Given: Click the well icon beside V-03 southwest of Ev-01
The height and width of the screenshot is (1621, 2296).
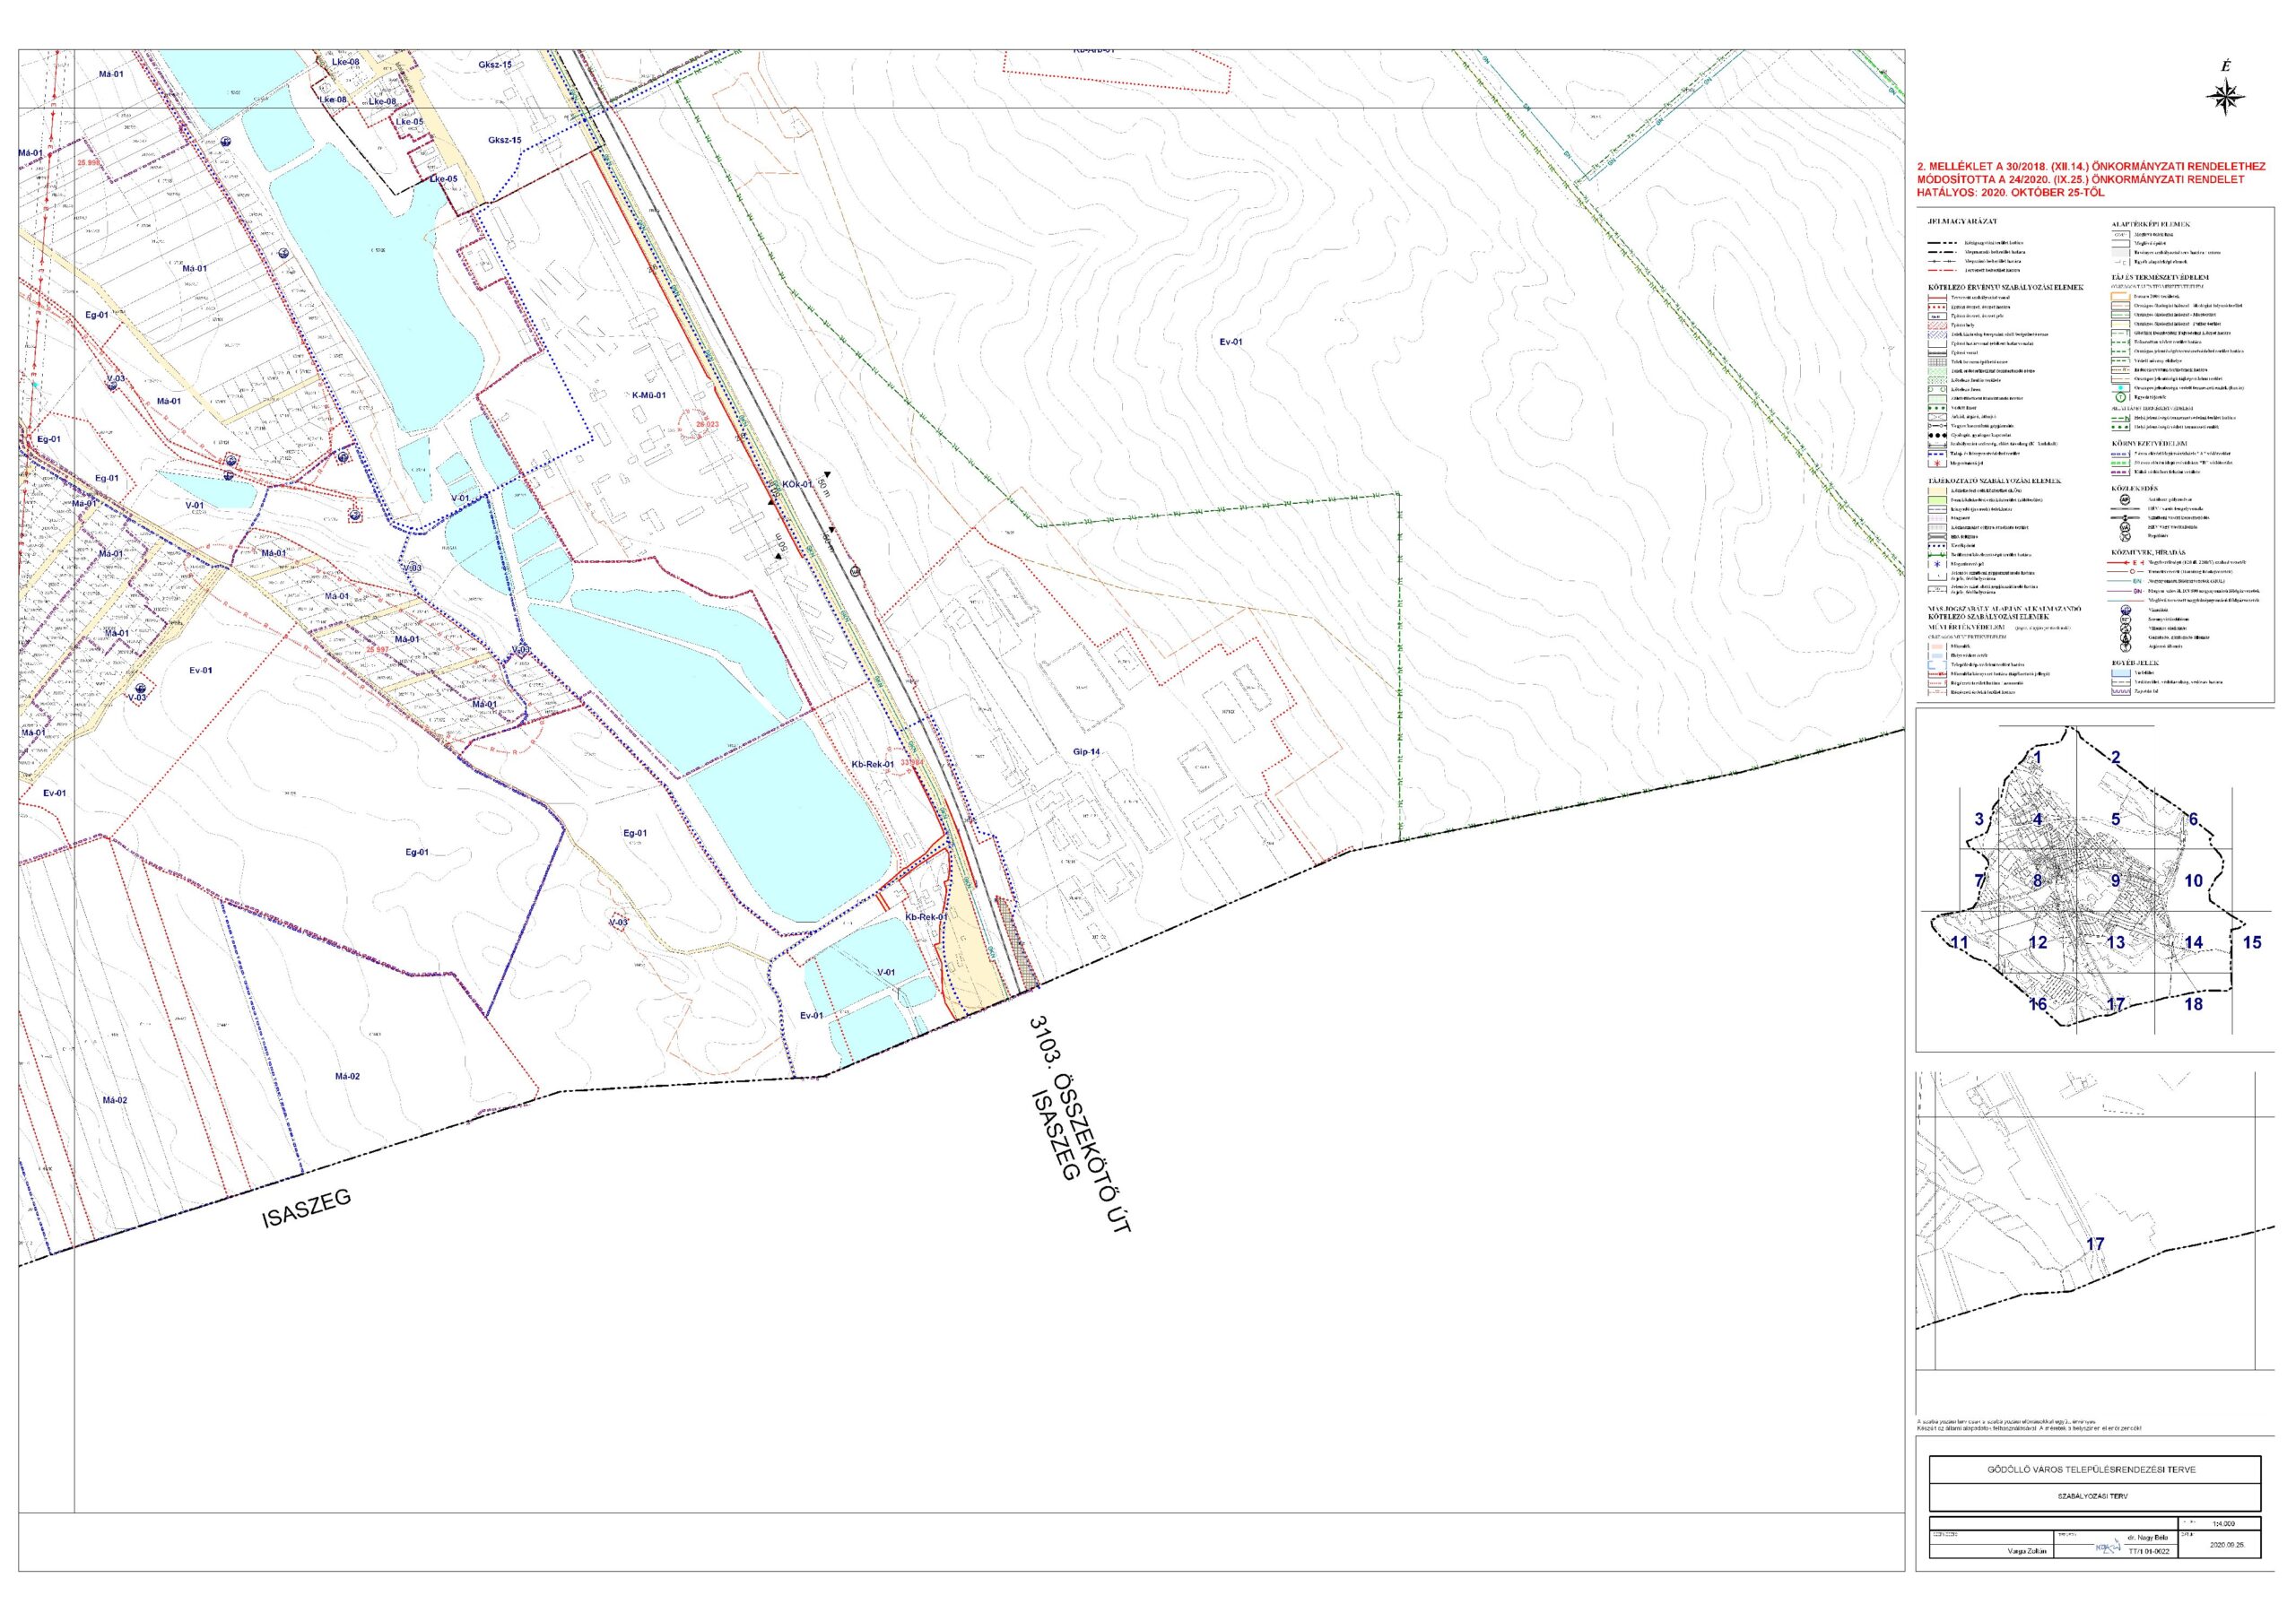Looking at the screenshot, I should click(141, 689).
